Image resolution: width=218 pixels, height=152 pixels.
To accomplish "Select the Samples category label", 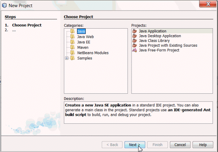I will pos(85,58).
